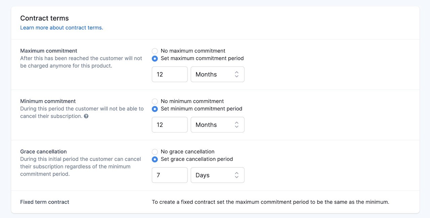Viewport: 430px width, 218px height.
Task: Click minimum commitment number input field
Action: [170, 125]
